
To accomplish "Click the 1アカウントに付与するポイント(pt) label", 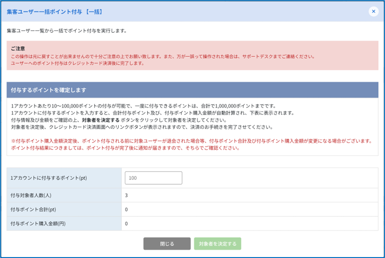I will (45, 178).
